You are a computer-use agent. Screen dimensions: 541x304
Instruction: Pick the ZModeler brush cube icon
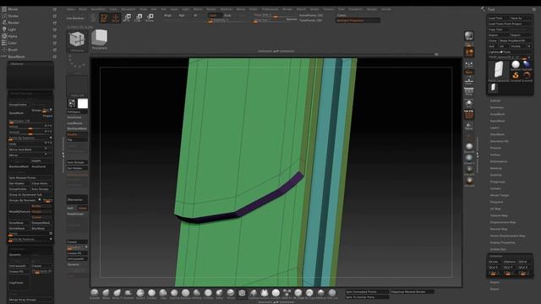tap(77, 41)
